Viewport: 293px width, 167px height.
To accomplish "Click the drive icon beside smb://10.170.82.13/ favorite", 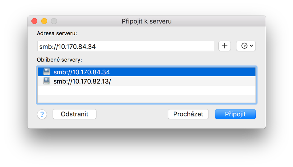I will pos(47,81).
